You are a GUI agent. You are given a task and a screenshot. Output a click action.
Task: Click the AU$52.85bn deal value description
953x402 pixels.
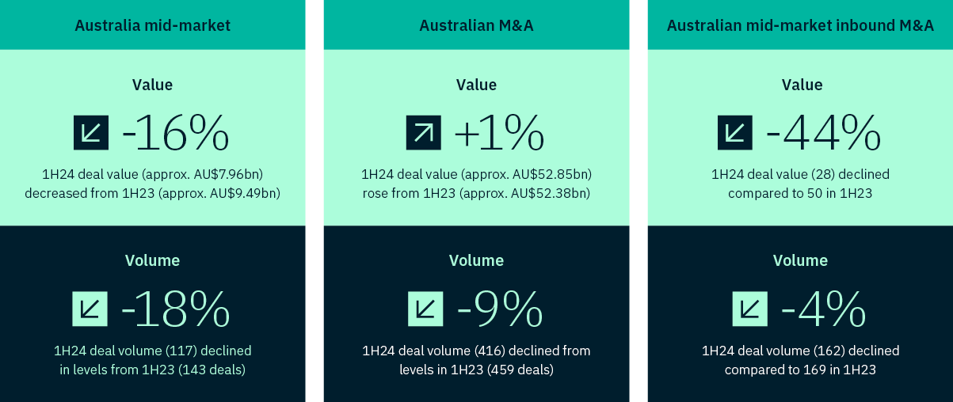click(476, 183)
